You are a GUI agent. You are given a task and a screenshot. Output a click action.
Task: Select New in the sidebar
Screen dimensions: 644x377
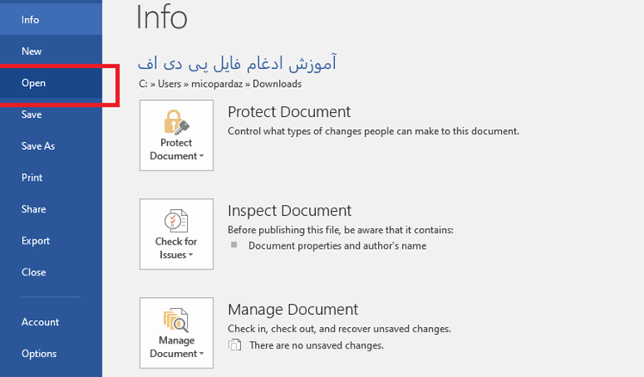click(51, 52)
